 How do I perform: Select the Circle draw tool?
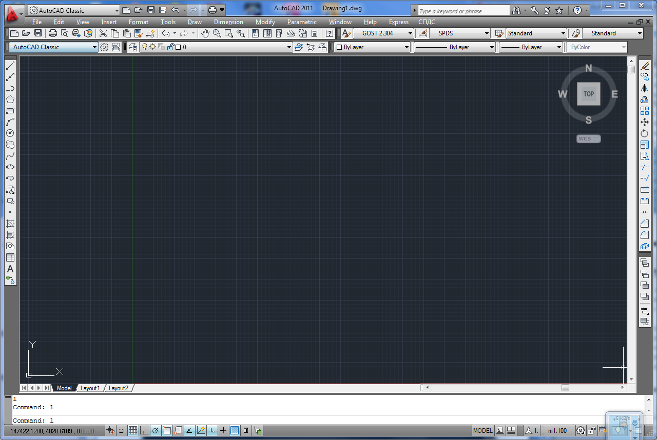tap(10, 133)
